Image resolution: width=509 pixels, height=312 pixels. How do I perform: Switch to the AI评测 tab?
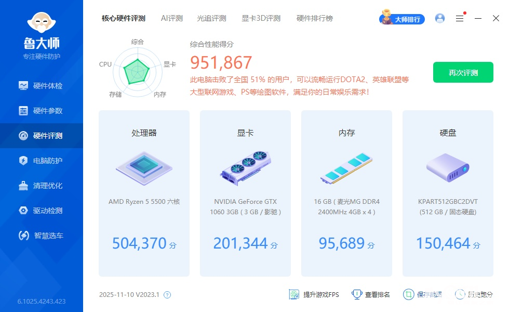[171, 18]
